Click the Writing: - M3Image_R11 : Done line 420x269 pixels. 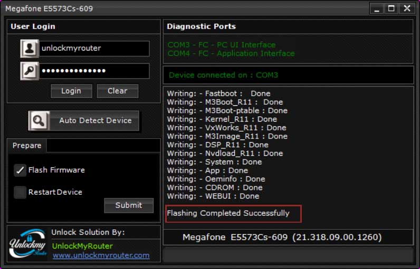(227, 136)
